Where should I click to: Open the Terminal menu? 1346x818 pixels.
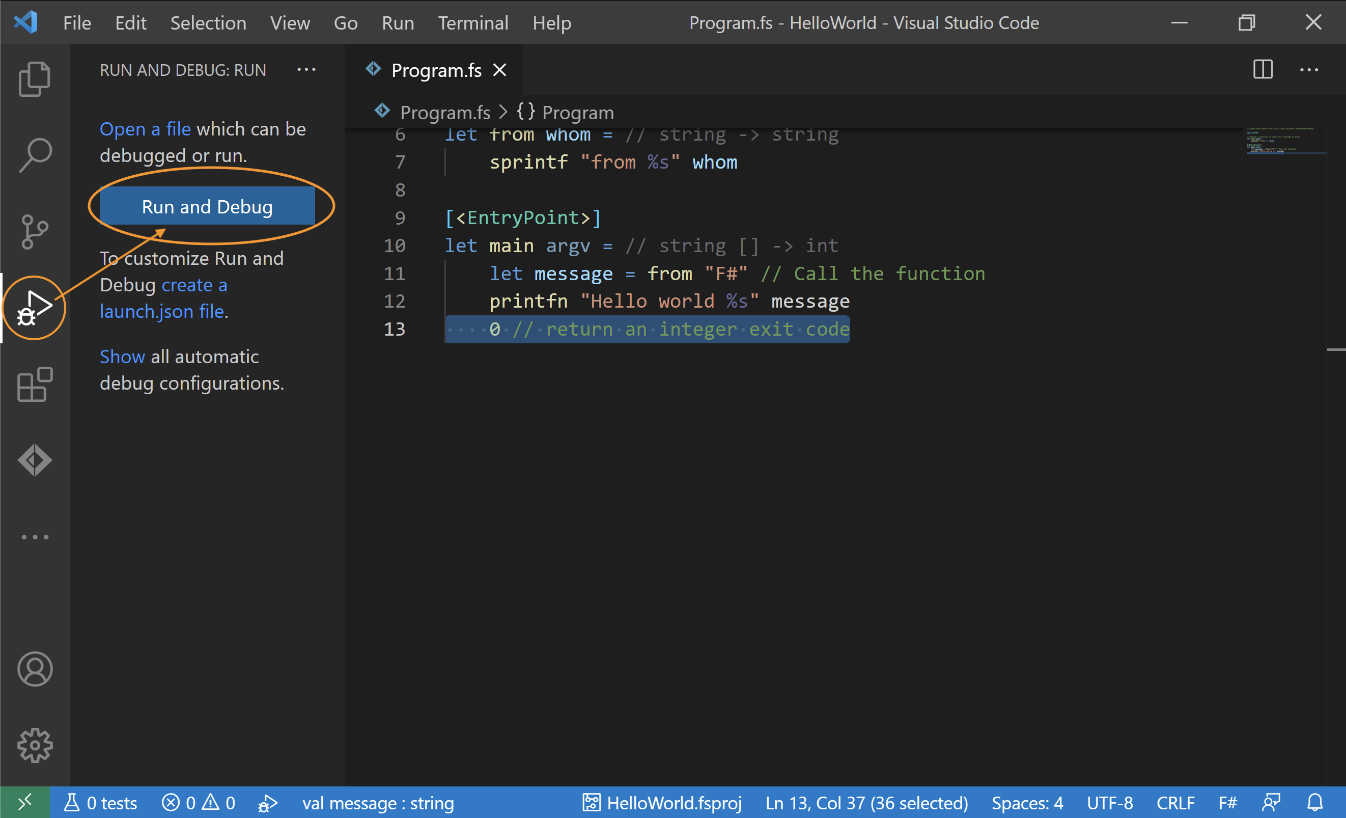pyautogui.click(x=472, y=23)
